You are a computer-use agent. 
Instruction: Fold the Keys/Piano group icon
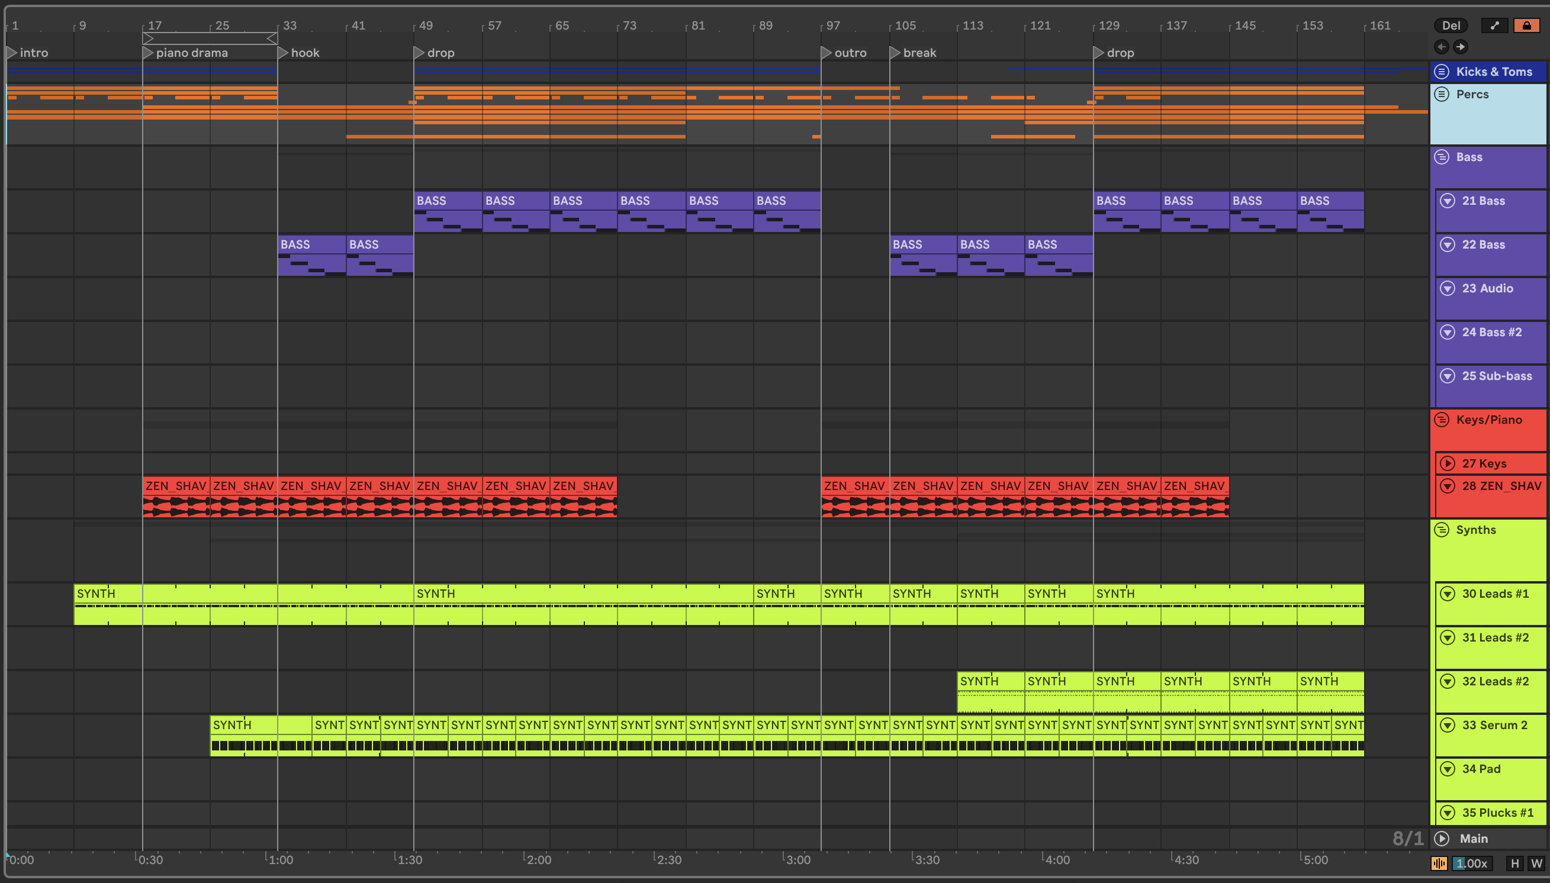(x=1442, y=420)
